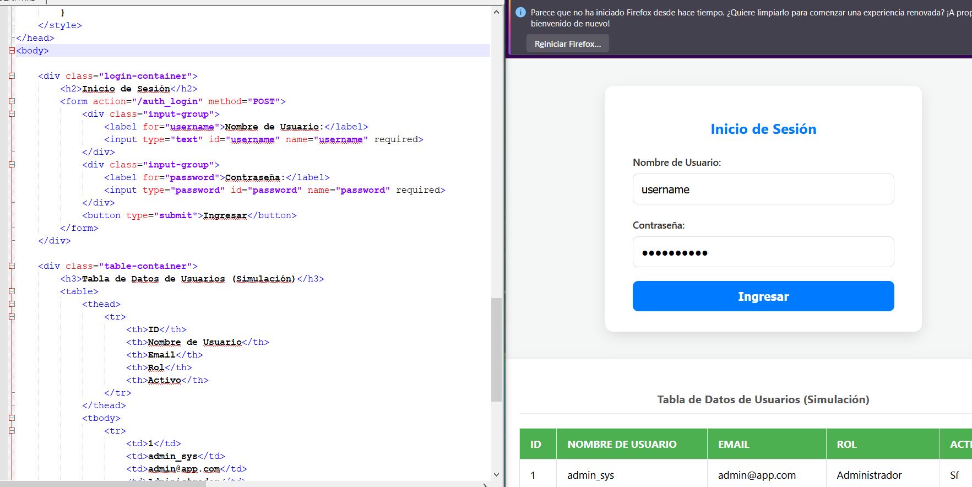The image size is (972, 487).
Task: Collapse the input-group div containing the password label
Action: tap(12, 165)
